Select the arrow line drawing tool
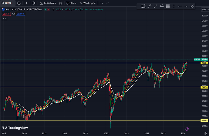The height and width of the screenshot is (136, 209). (x=150, y=6)
